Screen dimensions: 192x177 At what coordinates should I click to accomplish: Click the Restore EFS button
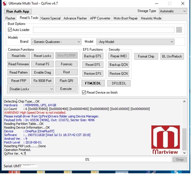click(93, 74)
